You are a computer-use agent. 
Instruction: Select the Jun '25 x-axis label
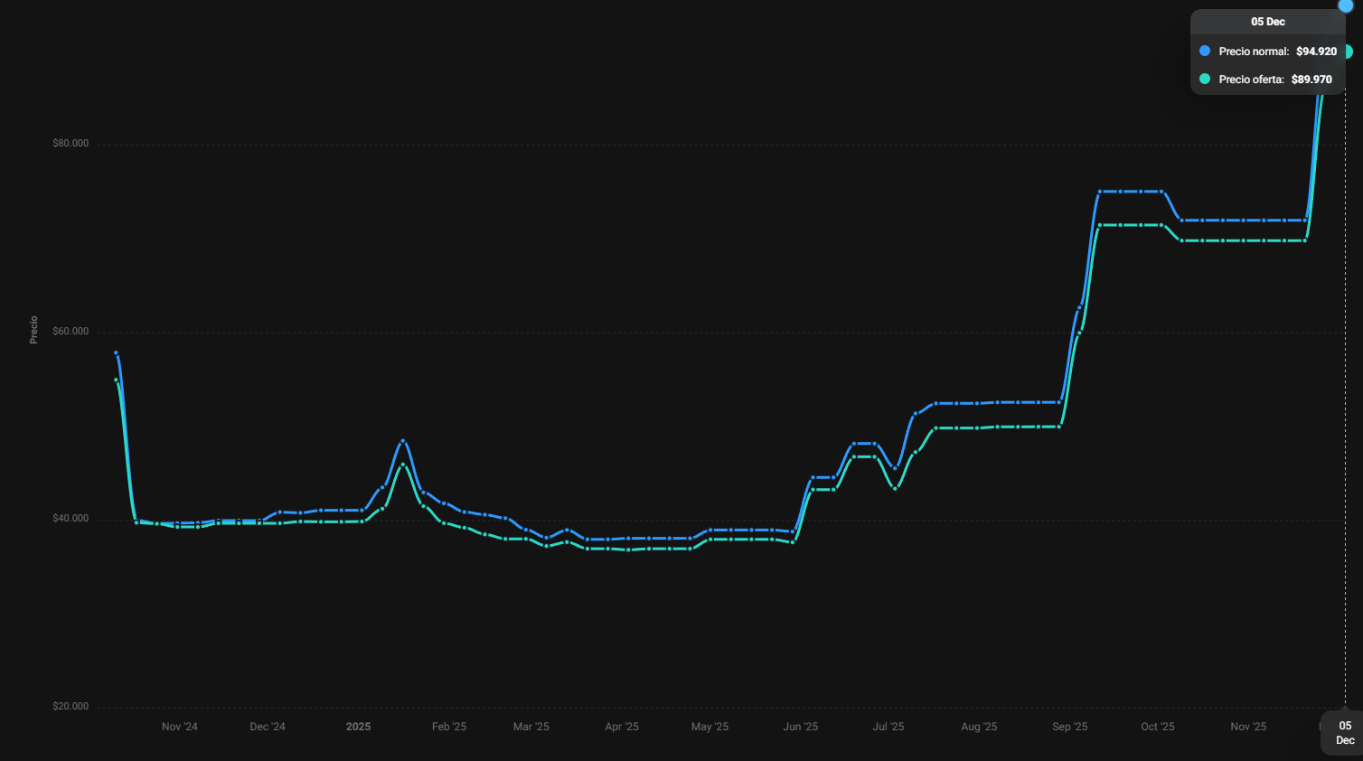[x=800, y=727]
